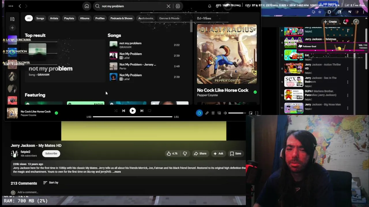Mute Spotify via the speaker icon
This screenshot has height=207, width=369.
point(225,113)
